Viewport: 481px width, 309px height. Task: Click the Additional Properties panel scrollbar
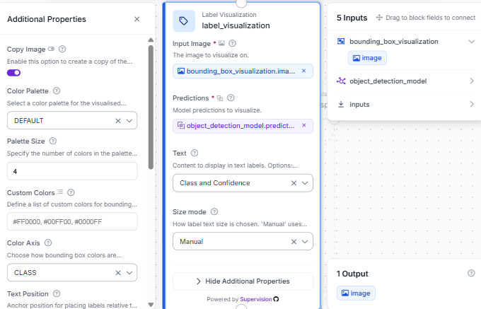click(x=151, y=107)
